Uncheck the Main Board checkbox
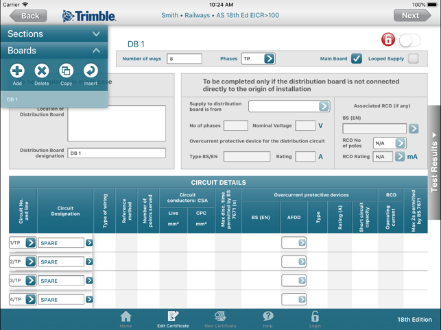The height and width of the screenshot is (330, 441). point(357,58)
